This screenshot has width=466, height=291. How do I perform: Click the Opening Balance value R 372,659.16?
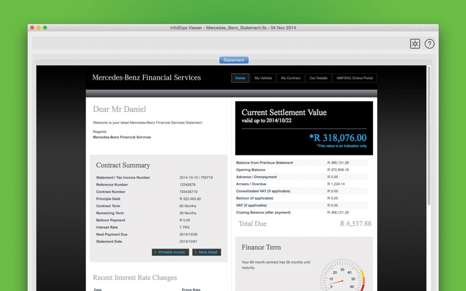(338, 170)
